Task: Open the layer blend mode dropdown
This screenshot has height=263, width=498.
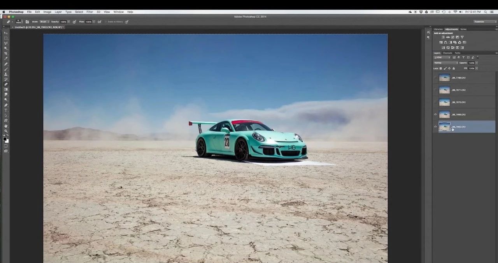Action: point(445,63)
